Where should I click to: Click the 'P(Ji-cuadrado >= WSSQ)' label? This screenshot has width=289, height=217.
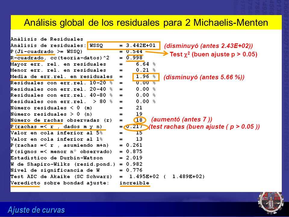point(46,52)
